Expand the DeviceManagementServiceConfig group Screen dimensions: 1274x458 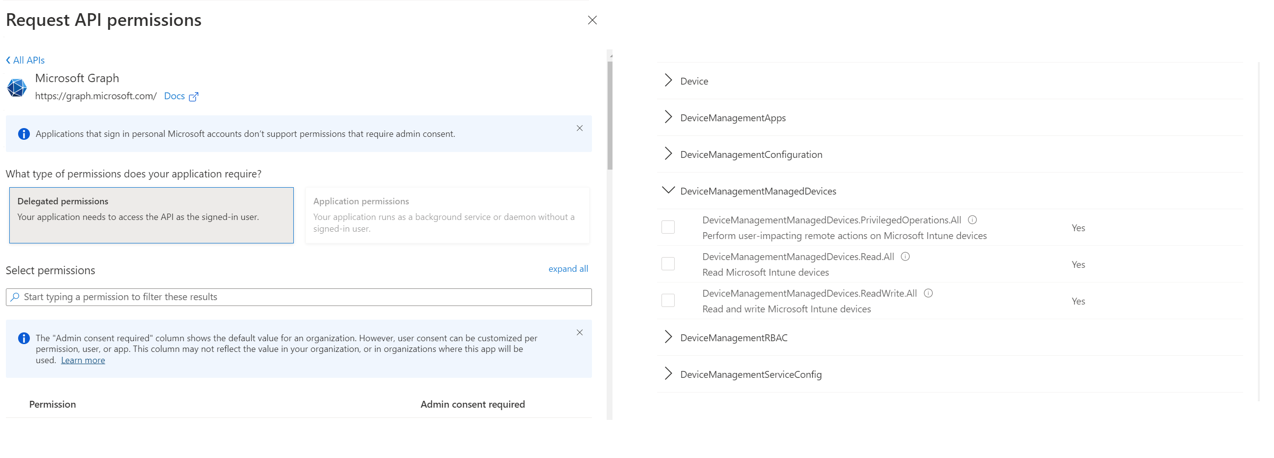tap(668, 374)
